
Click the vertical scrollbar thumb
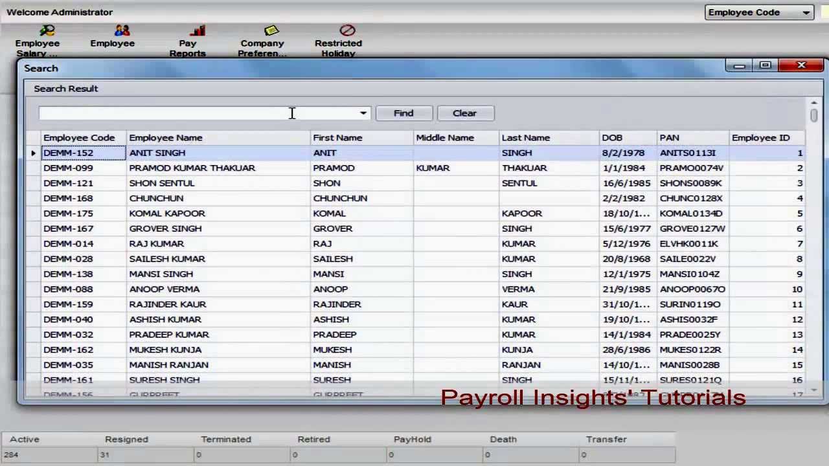click(x=813, y=115)
